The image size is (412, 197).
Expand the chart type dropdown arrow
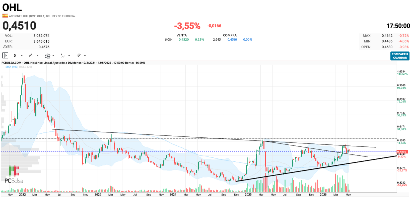[38, 56]
